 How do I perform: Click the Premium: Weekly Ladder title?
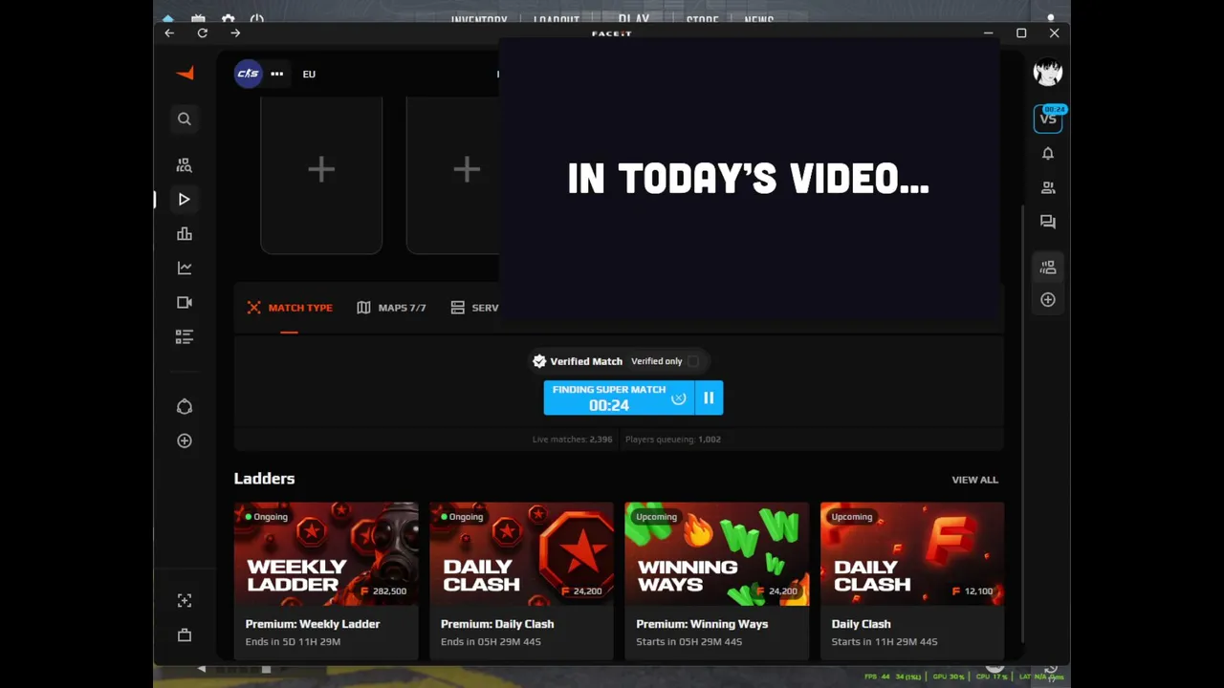click(313, 624)
